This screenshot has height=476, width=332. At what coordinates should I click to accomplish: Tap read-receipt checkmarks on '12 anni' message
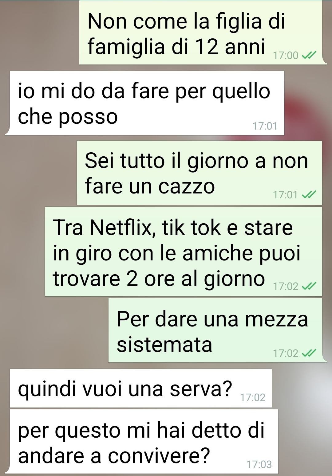click(x=309, y=55)
